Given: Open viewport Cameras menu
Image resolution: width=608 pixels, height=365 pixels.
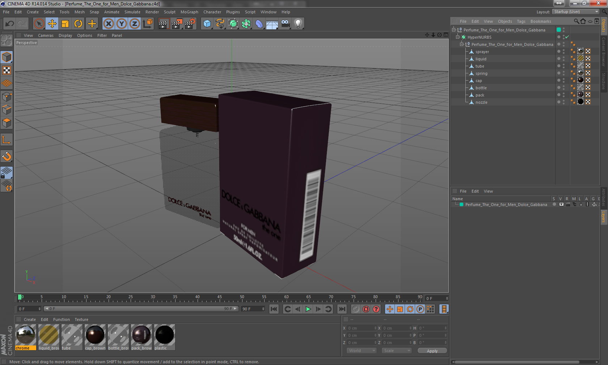Looking at the screenshot, I should click(x=46, y=35).
